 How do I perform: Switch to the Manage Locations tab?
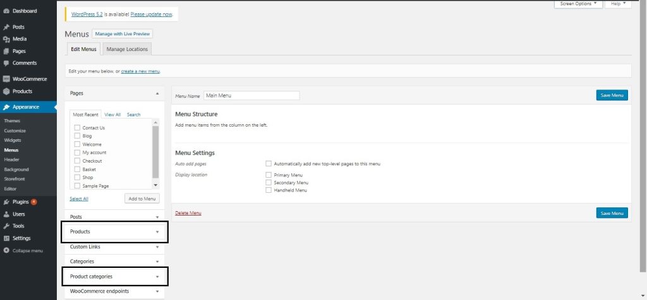[127, 49]
